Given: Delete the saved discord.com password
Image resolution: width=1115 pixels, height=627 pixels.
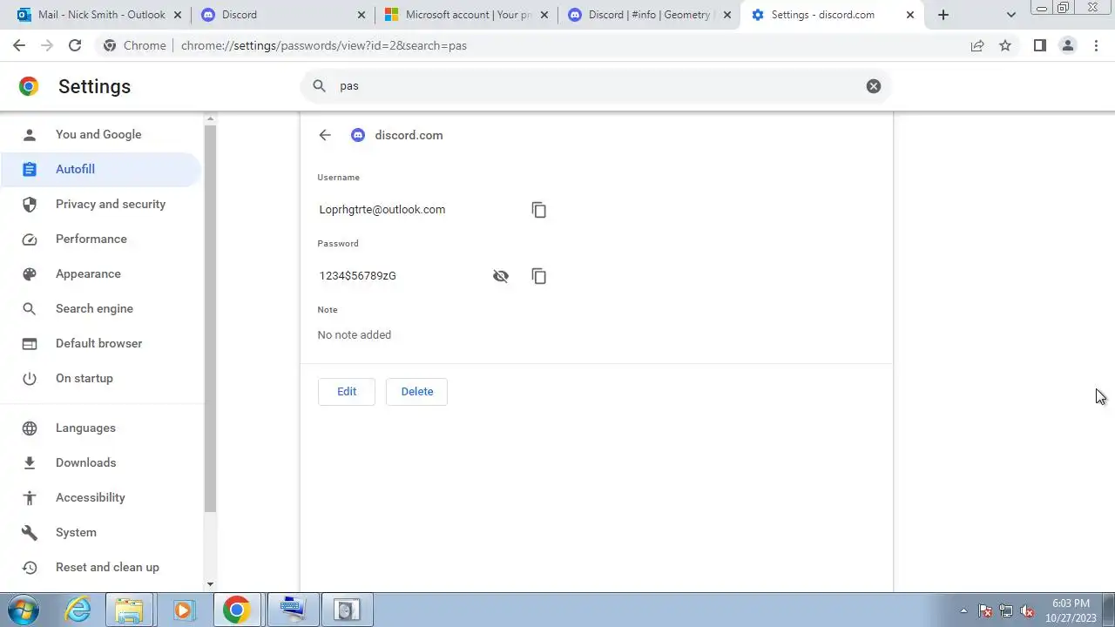Looking at the screenshot, I should (417, 392).
